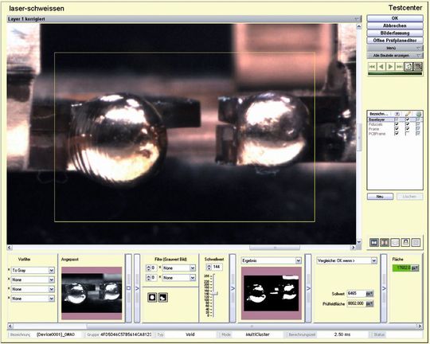Viewport: 430px width, 344px height.
Task: Click the arrow bar left of the Vergleiche panel
Action: click(308, 288)
